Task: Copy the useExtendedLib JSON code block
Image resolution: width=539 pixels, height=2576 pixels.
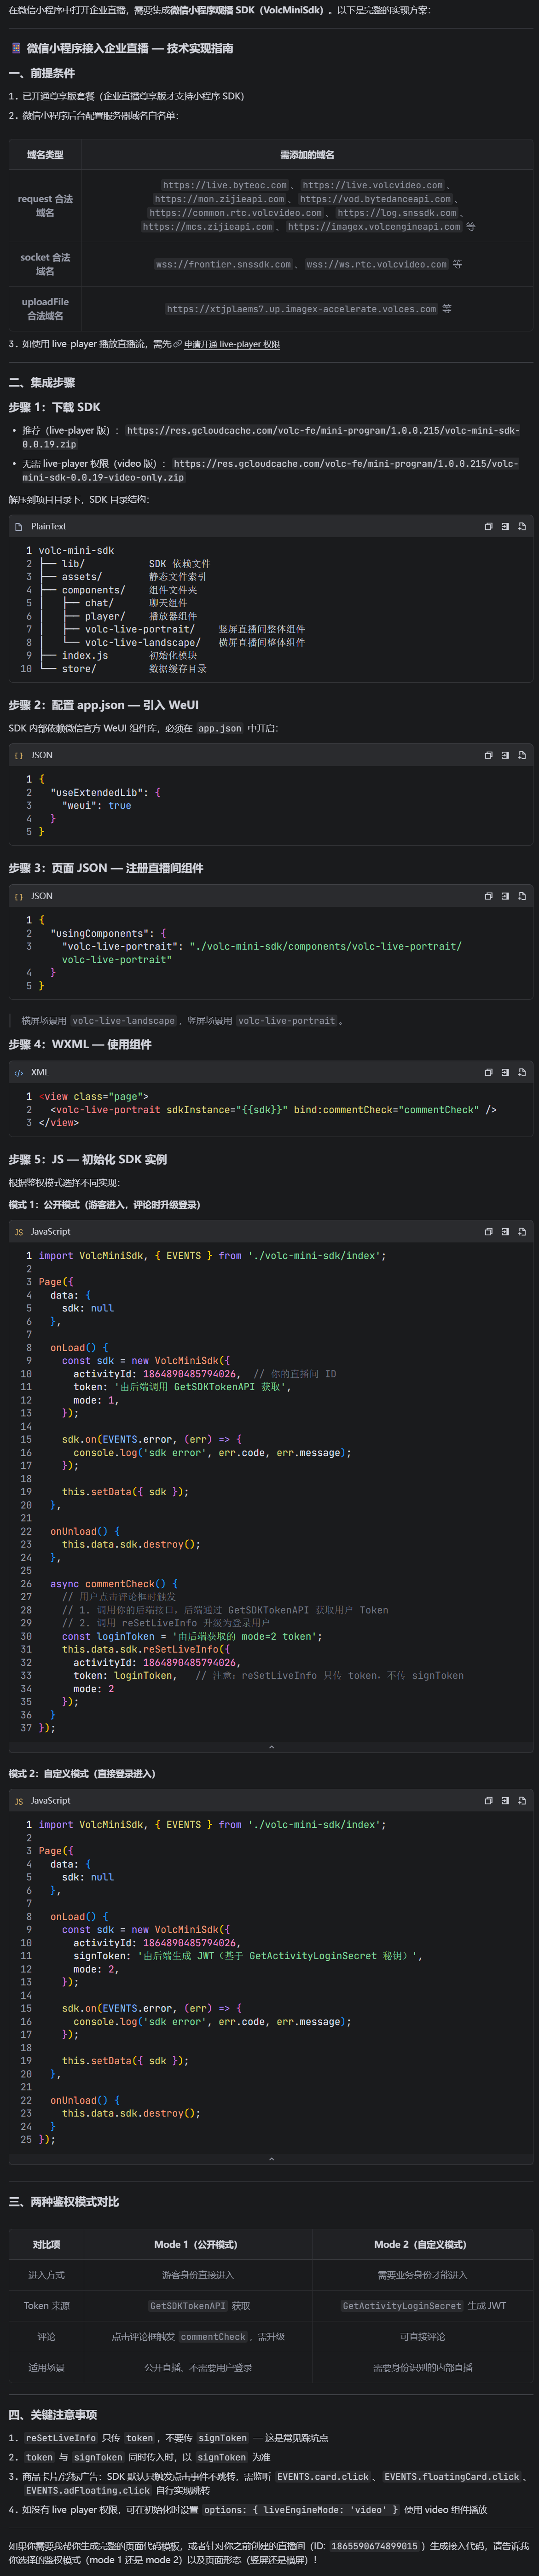Action: pyautogui.click(x=488, y=755)
